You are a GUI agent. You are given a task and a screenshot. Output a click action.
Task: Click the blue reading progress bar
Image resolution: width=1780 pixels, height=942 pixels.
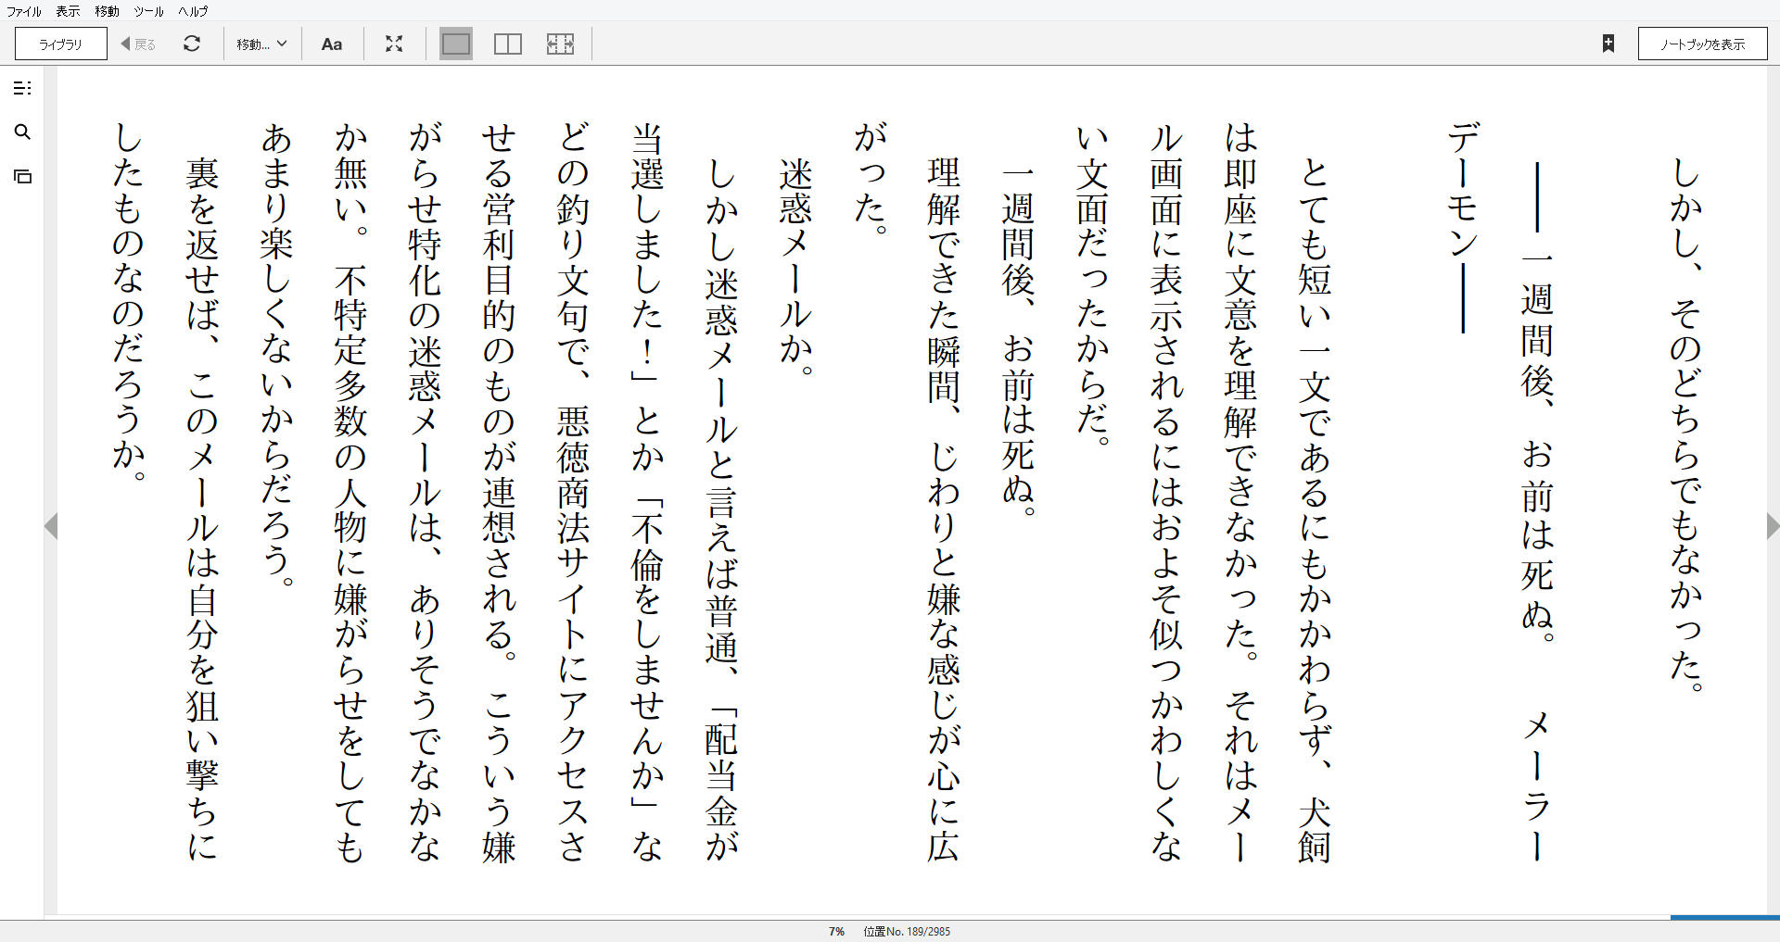(1724, 918)
